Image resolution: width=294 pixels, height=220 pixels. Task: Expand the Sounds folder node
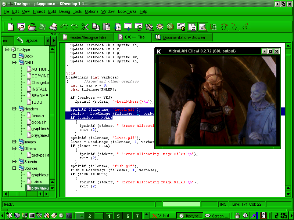point(14,161)
